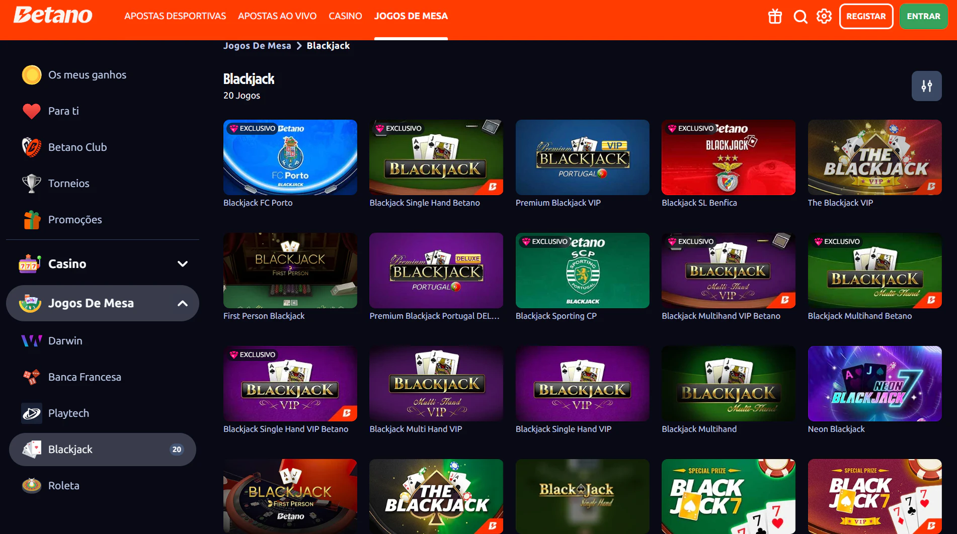Launch Neon Blackjack game thumbnail
This screenshot has height=534, width=957.
pos(875,384)
